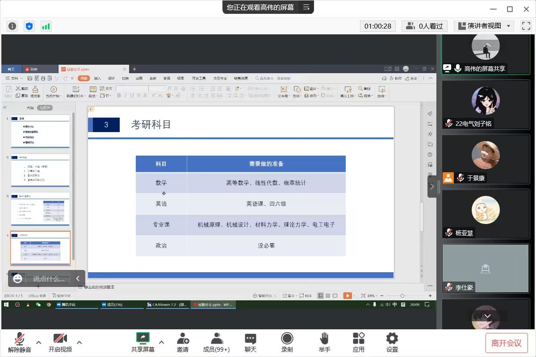Click the blue security shield icon
This screenshot has width=536, height=357.
pos(29,26)
